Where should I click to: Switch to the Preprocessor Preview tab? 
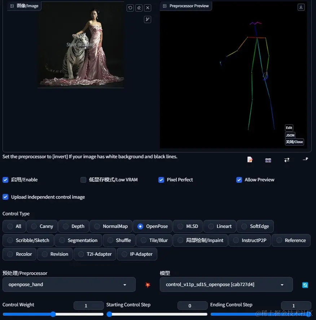click(186, 6)
